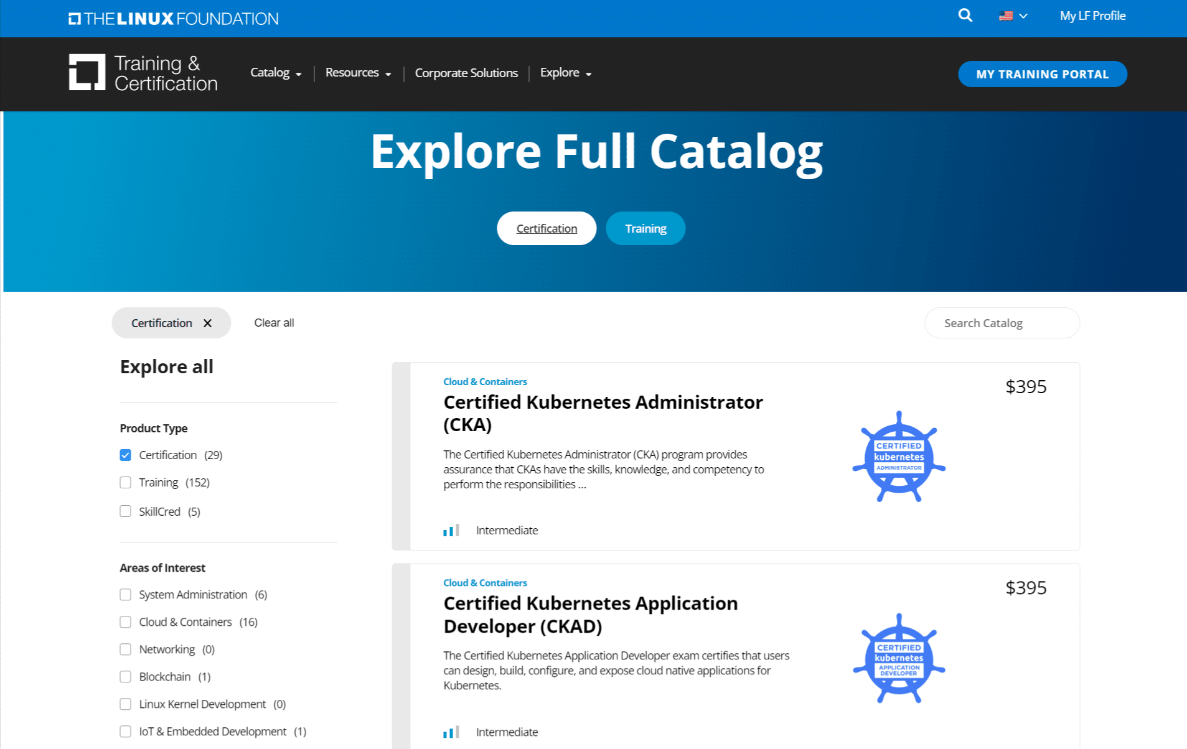This screenshot has height=749, width=1187.
Task: Click the Product Type section heading
Action: pyautogui.click(x=154, y=429)
